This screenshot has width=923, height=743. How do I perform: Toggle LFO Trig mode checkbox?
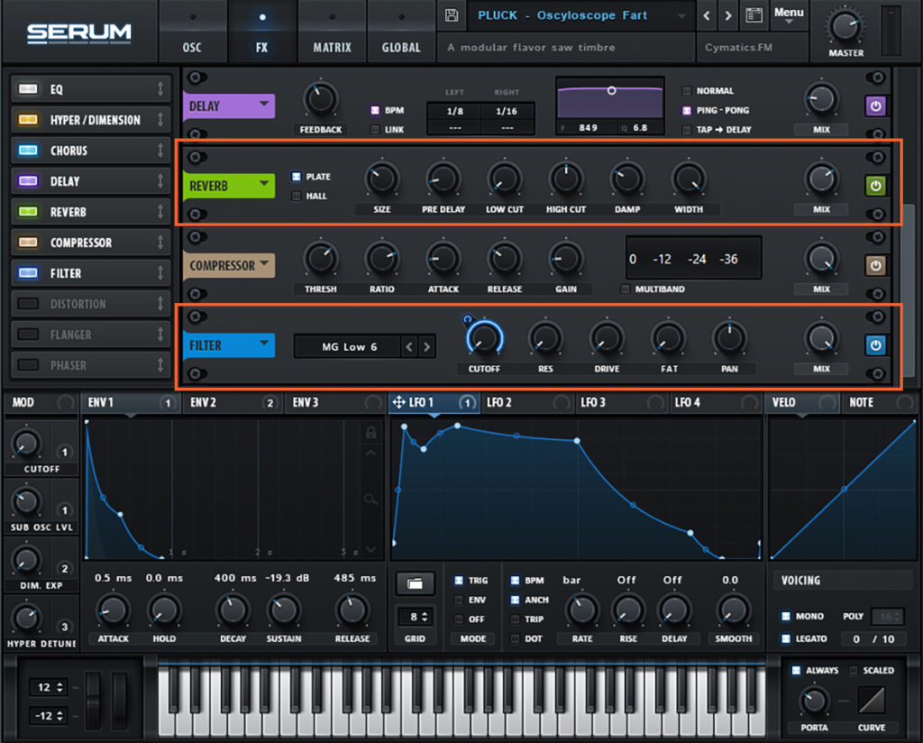[459, 581]
